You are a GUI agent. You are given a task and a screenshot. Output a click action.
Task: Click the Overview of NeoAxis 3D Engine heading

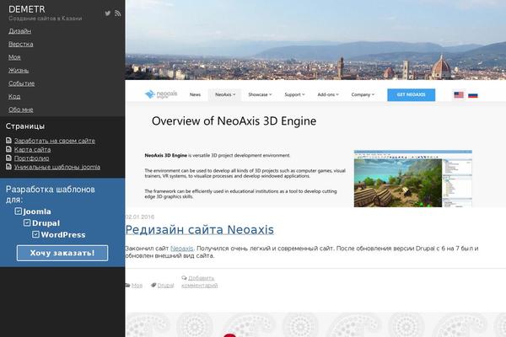pos(234,121)
